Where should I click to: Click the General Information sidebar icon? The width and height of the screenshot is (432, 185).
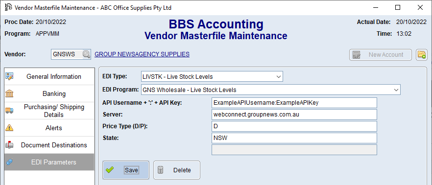coord(9,76)
